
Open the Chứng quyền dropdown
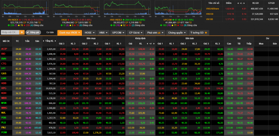coord(177,33)
